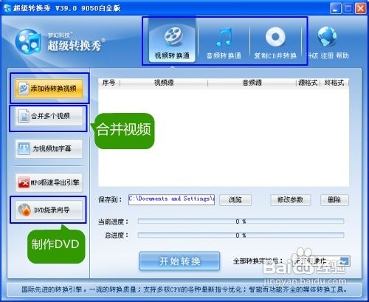Click the add-video file icon on yellow button
Screen dimensions: 369x302
[24, 89]
